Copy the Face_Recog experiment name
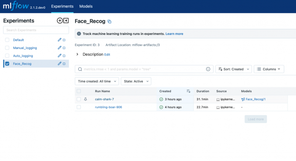 [109, 22]
